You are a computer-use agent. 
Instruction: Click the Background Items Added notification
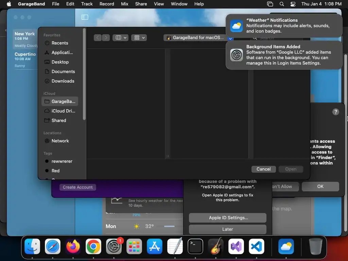point(284,55)
